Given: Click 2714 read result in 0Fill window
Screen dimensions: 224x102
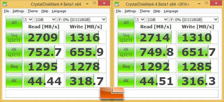Looking at the screenshot, I should pyautogui.click(x=156, y=37).
